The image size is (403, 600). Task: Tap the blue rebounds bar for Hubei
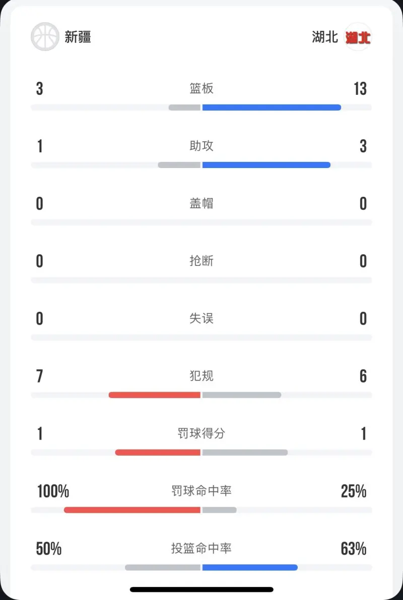tap(272, 107)
